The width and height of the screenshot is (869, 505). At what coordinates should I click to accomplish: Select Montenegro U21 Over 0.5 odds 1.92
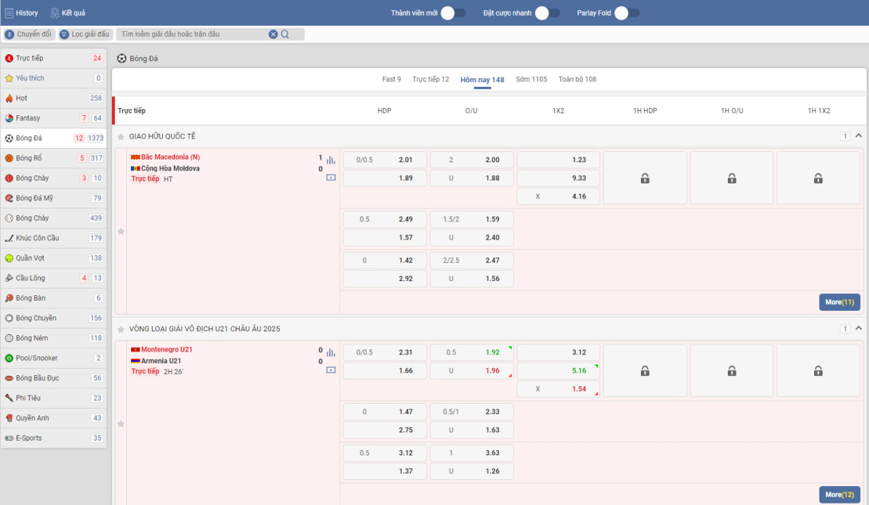point(472,352)
